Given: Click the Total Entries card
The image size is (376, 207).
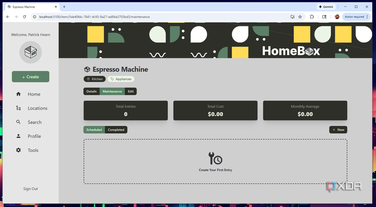Looking at the screenshot, I should tap(126, 111).
